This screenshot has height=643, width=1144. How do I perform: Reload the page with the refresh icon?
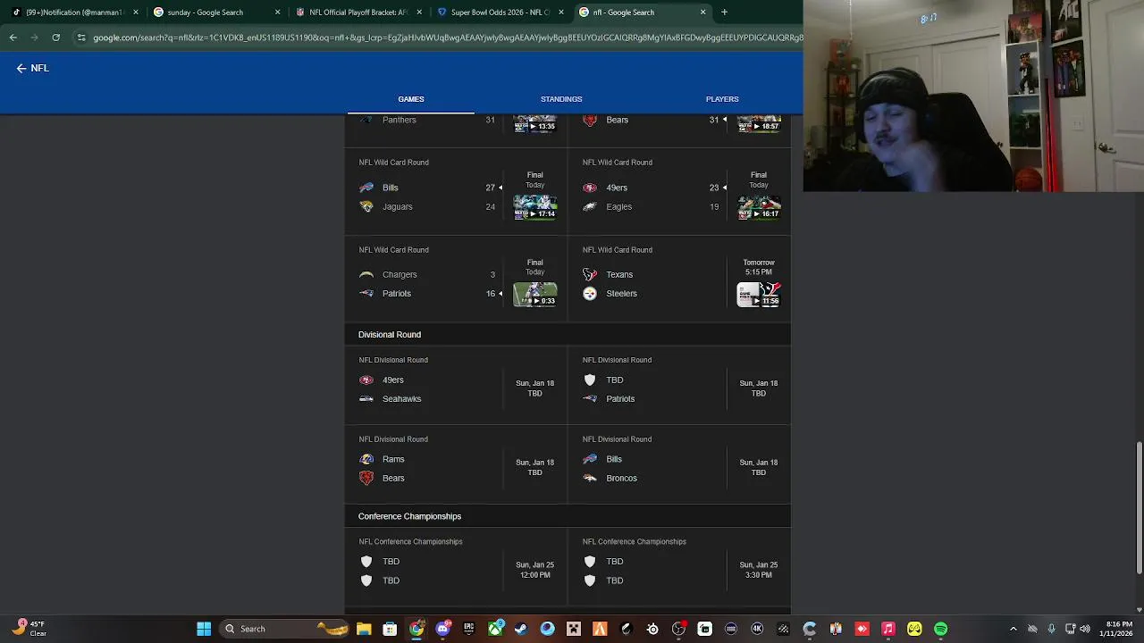(x=55, y=38)
